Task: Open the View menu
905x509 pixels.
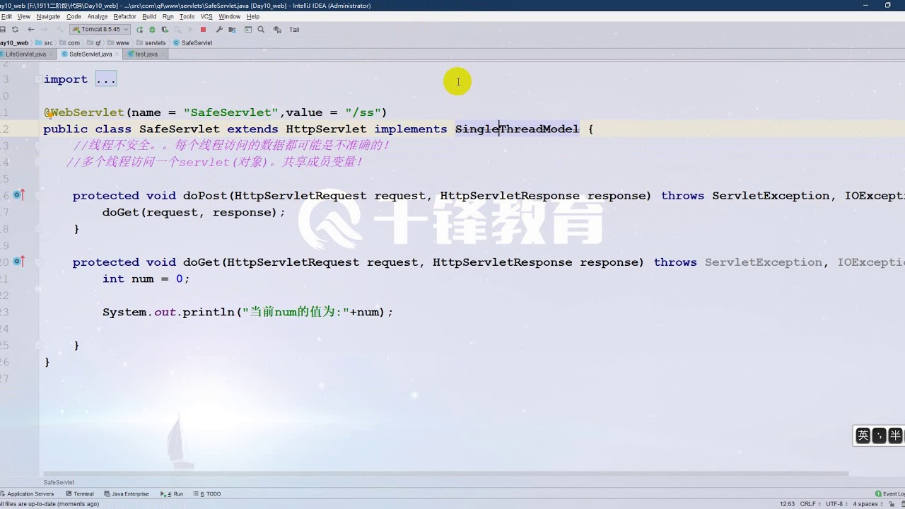Action: [23, 16]
